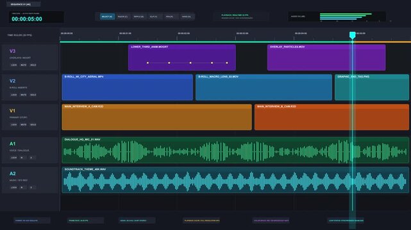Lock the A1 dialogue track
Image resolution: width=411 pixels, height=230 pixels.
pyautogui.click(x=14, y=158)
